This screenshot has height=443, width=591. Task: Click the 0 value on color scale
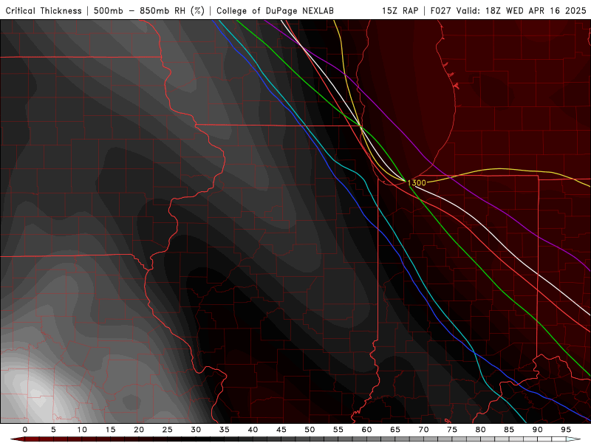[x=25, y=430]
